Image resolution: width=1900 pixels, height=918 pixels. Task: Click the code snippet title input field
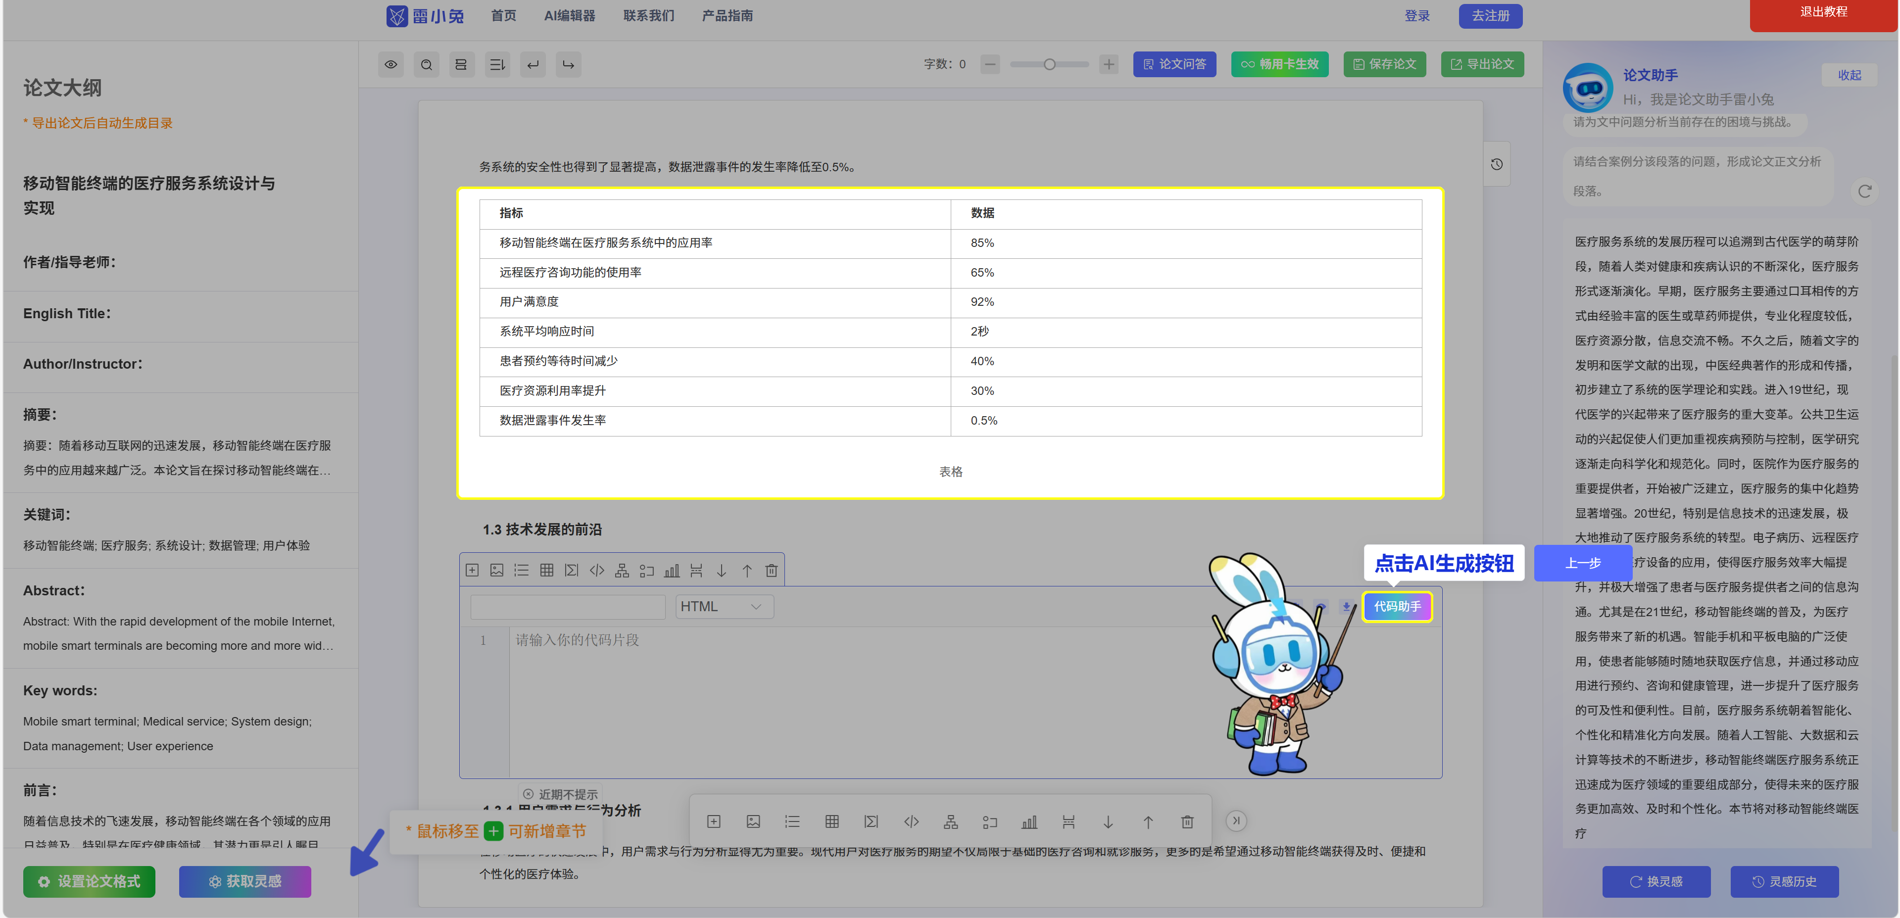coord(568,606)
